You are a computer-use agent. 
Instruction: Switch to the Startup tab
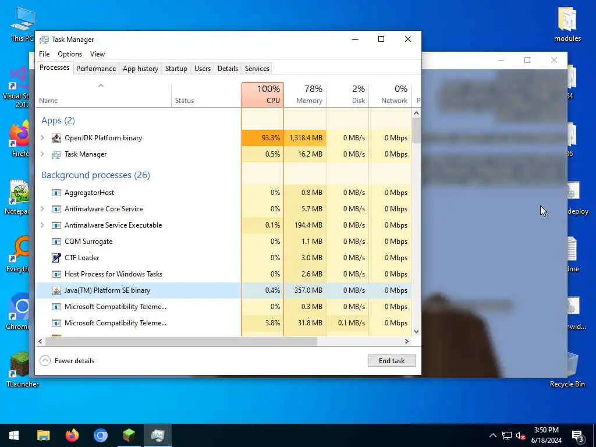[176, 69]
